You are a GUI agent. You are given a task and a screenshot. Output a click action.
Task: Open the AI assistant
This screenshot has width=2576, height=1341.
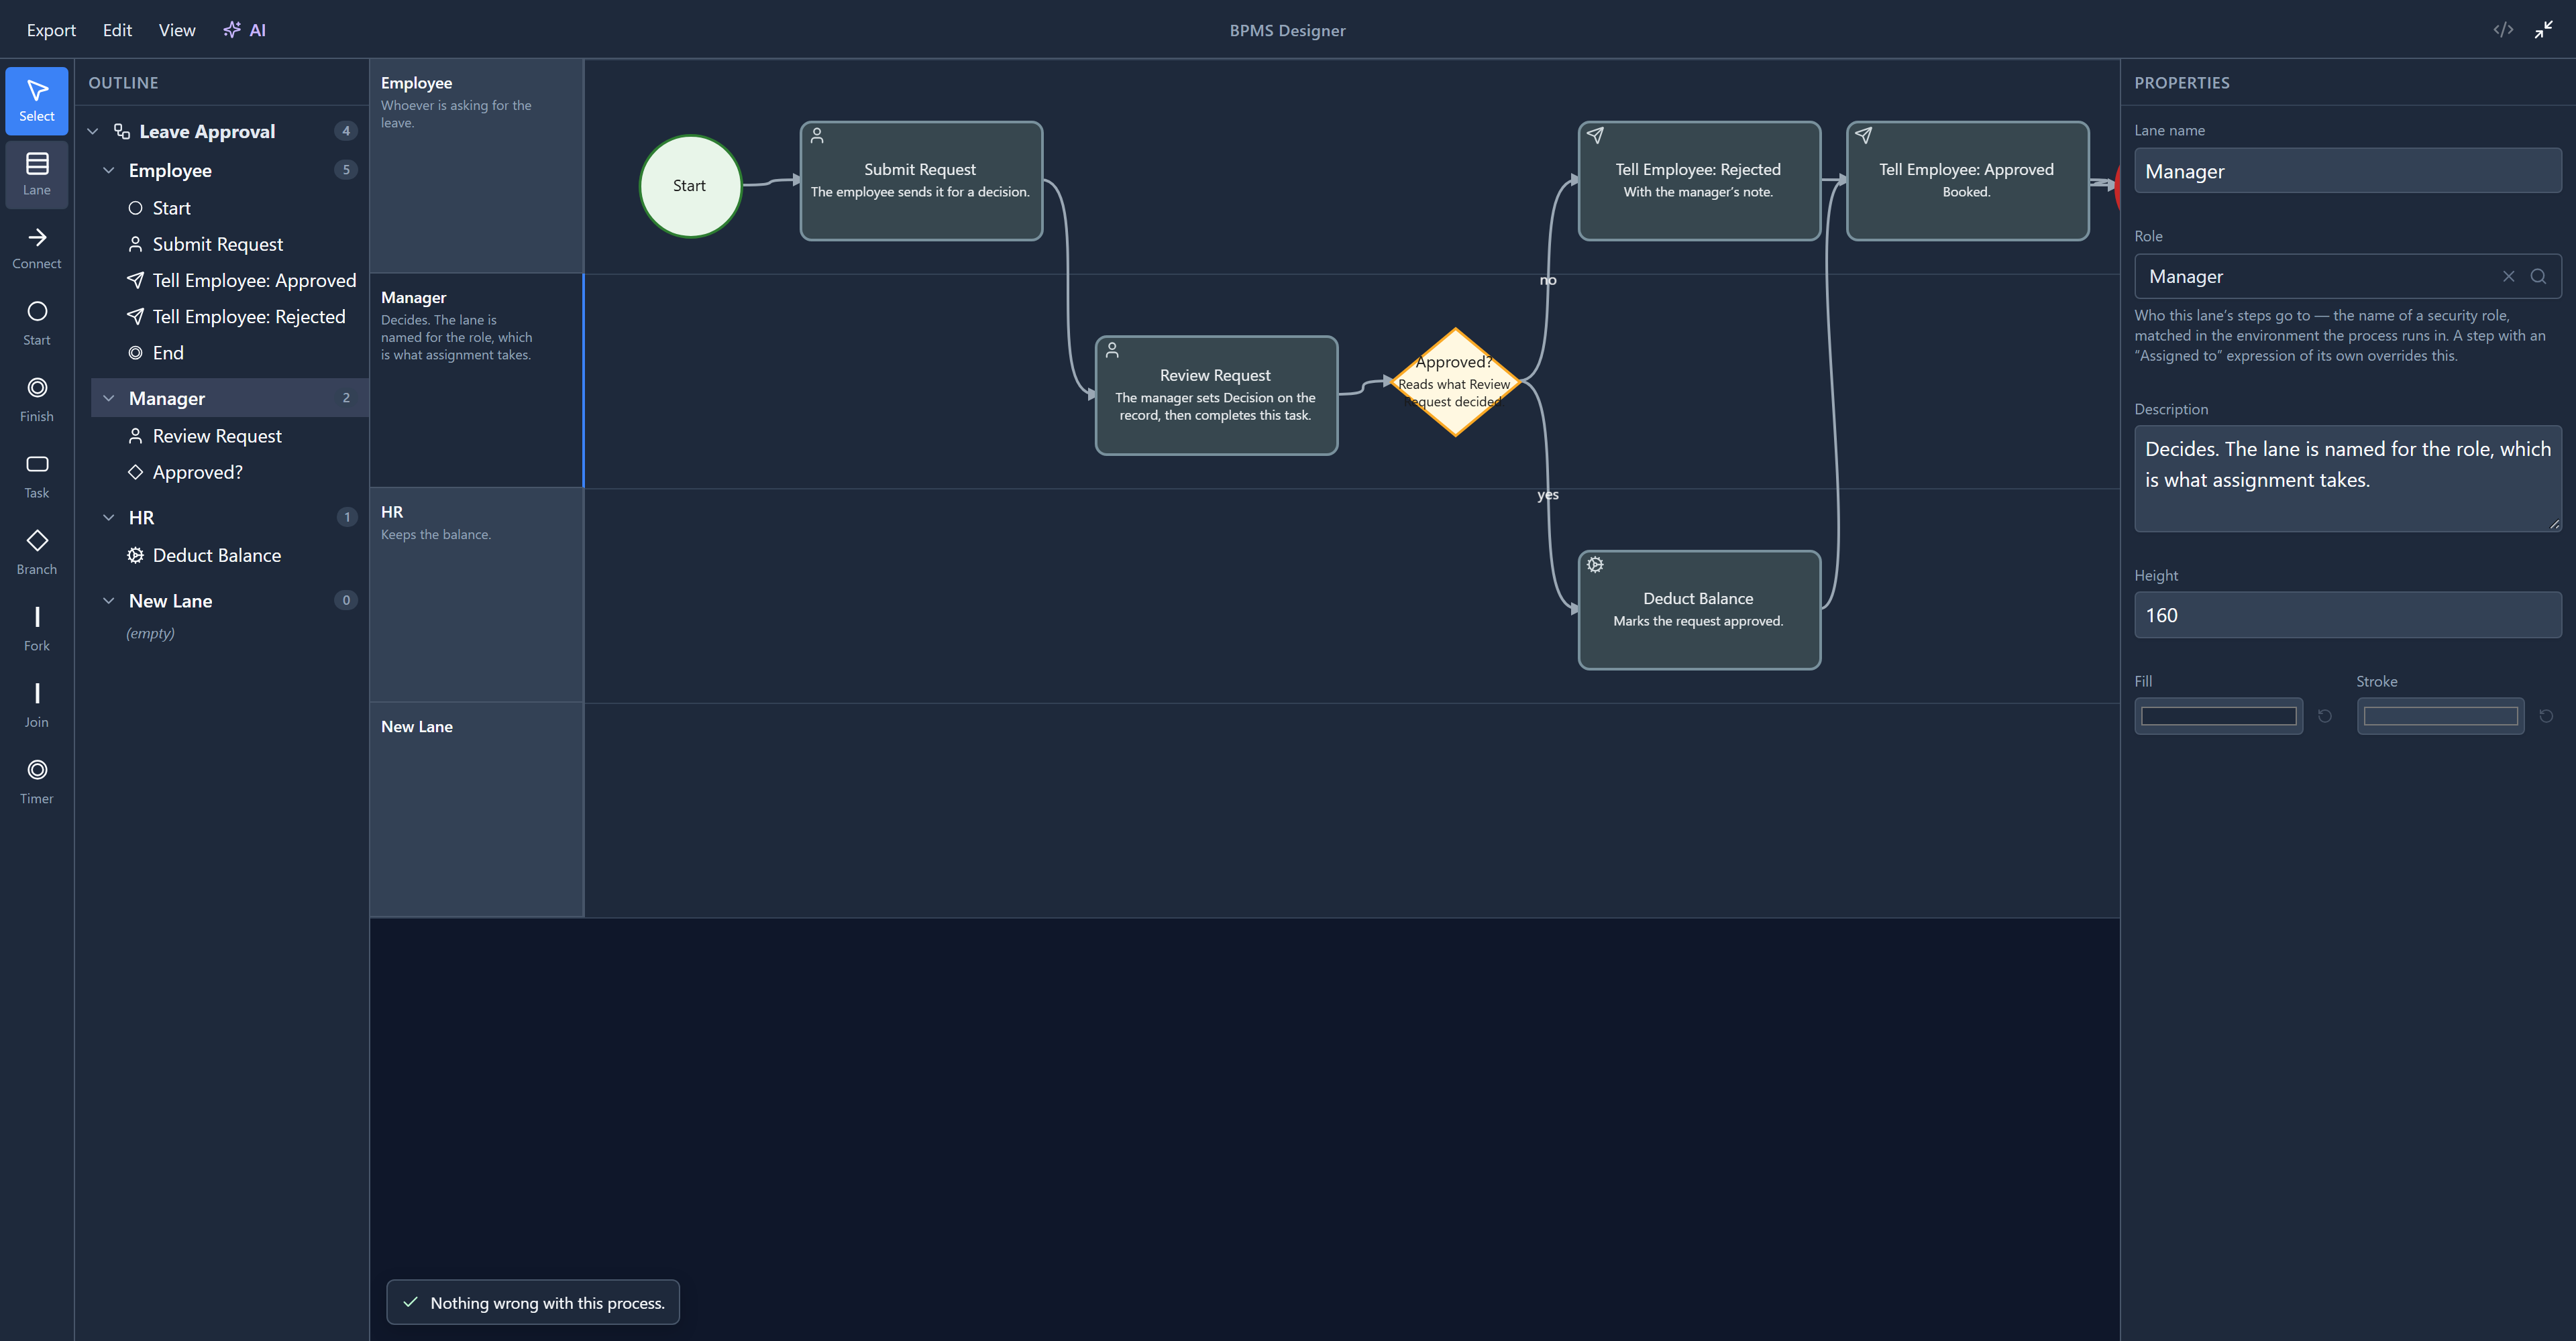click(x=245, y=30)
